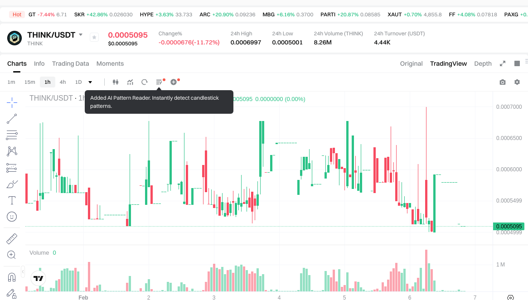Take a chart snapshot with camera icon
528x300 pixels.
coord(502,82)
